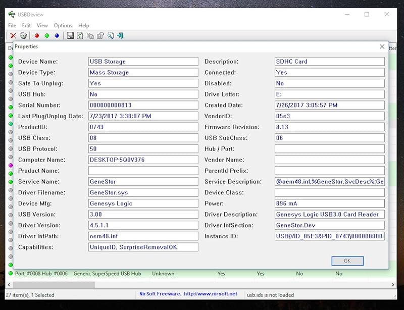Click the exit door toolbar icon

[x=121, y=35]
